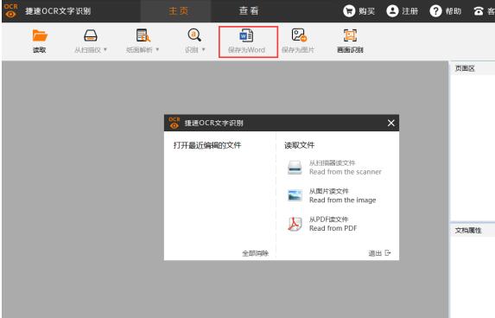Click the exit arrow icon beside 退出

point(388,253)
